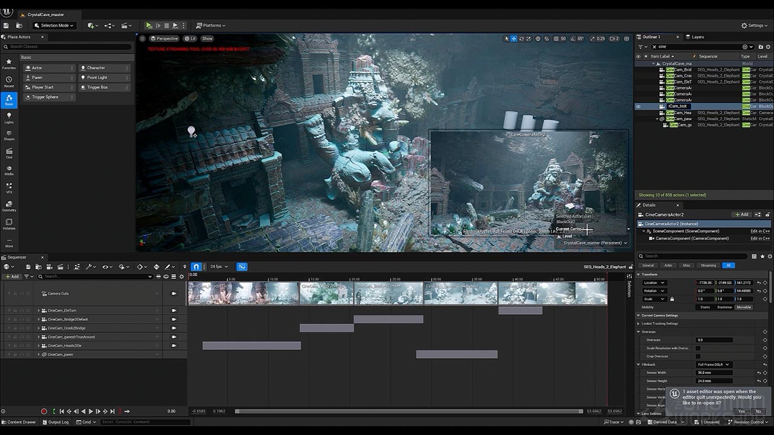Click the Add button in Sequencer
Image resolution: width=774 pixels, height=435 pixels.
(11, 277)
